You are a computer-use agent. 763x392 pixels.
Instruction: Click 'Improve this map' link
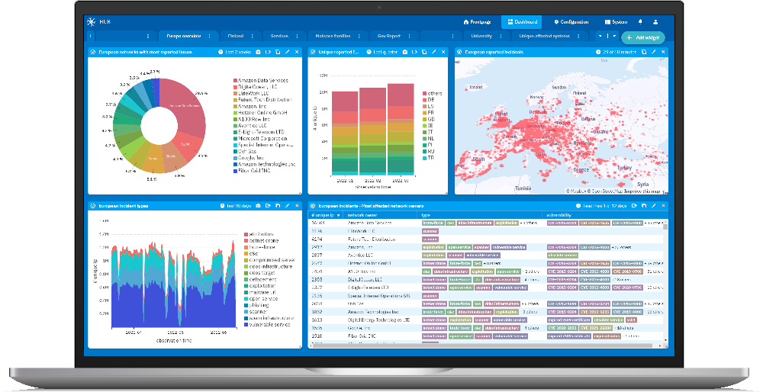pyautogui.click(x=647, y=191)
